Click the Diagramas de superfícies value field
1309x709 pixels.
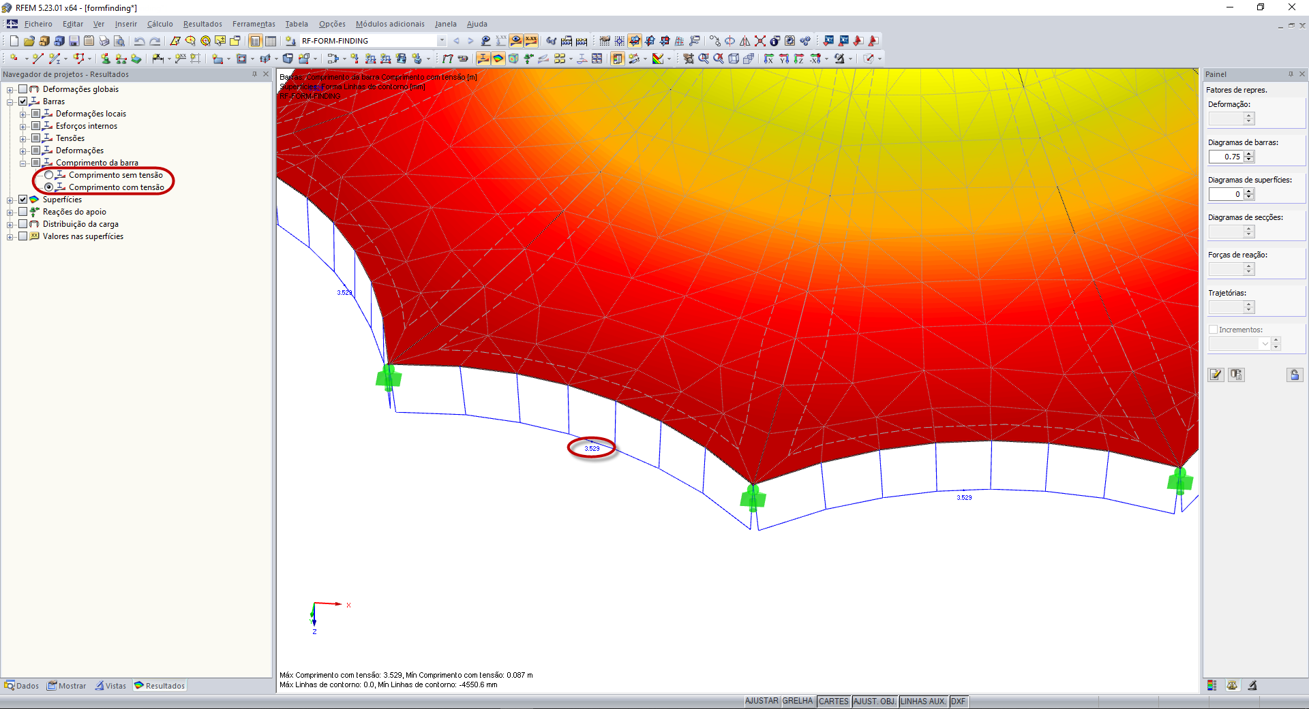pos(1226,194)
